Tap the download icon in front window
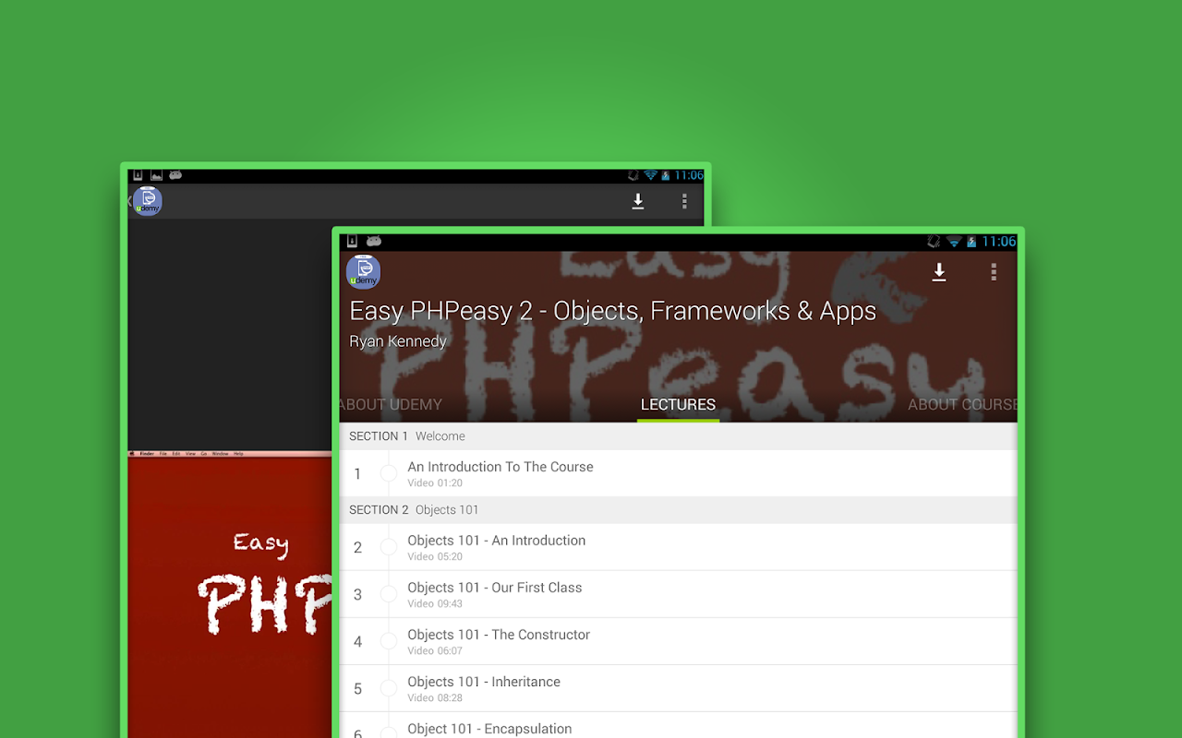Image resolution: width=1182 pixels, height=738 pixels. 939,272
